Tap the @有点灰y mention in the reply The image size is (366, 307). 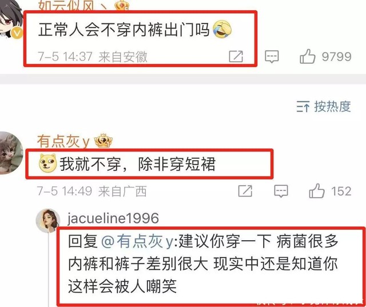click(137, 241)
